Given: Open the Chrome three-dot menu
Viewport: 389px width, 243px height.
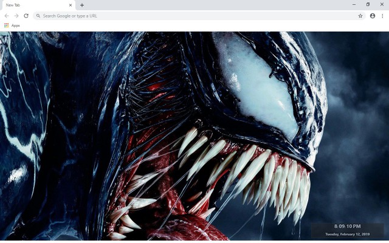Looking at the screenshot, I should (382, 16).
